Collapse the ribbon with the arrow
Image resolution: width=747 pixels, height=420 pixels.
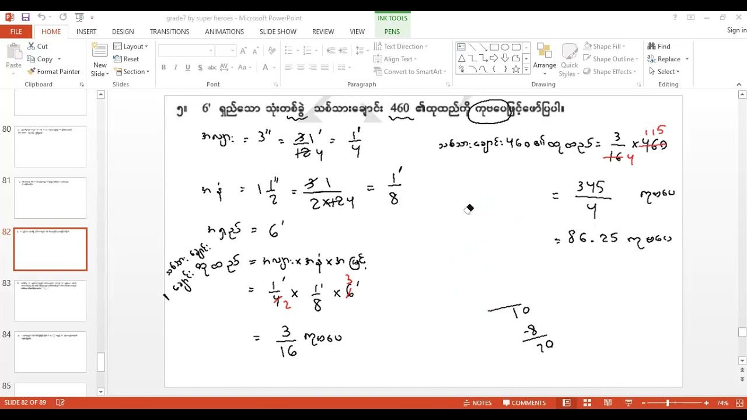(x=739, y=85)
